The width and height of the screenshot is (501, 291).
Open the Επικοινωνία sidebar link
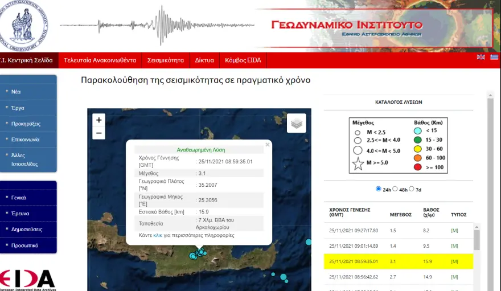[26, 140]
